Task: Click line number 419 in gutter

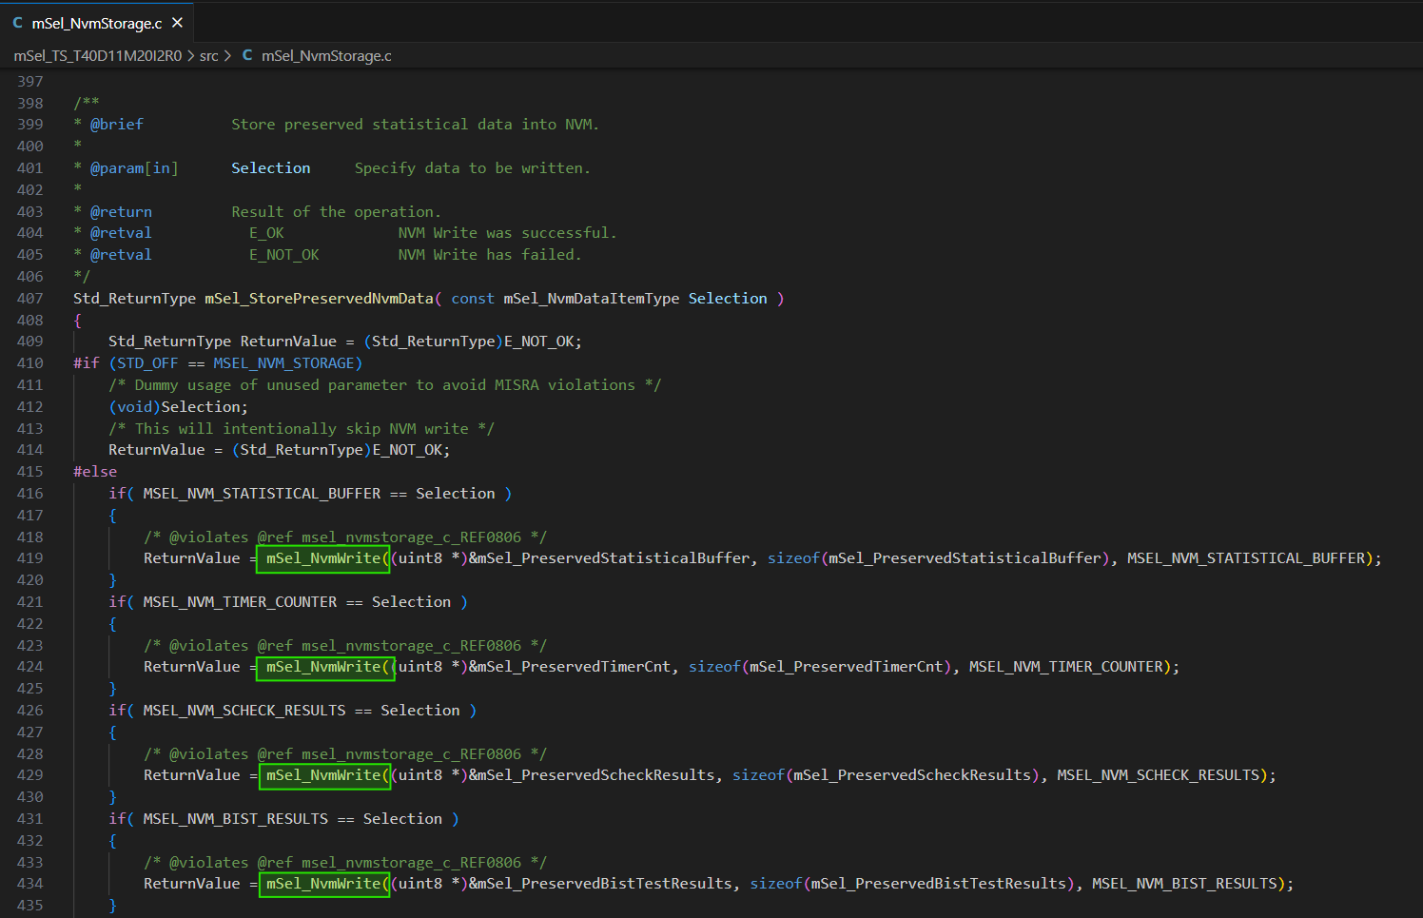Action: pos(29,558)
